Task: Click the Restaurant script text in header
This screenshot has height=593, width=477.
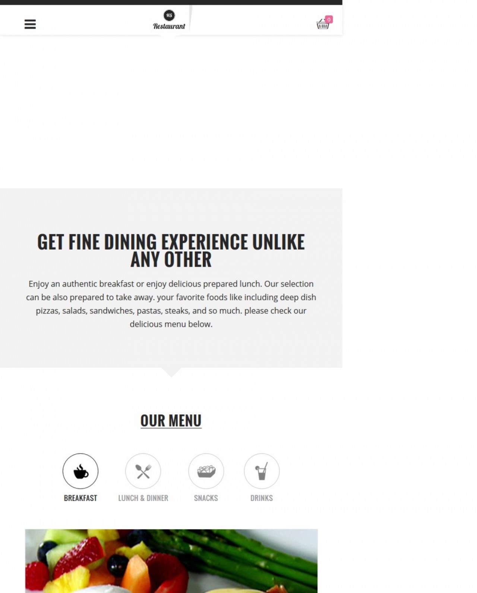Action: pos(169,26)
